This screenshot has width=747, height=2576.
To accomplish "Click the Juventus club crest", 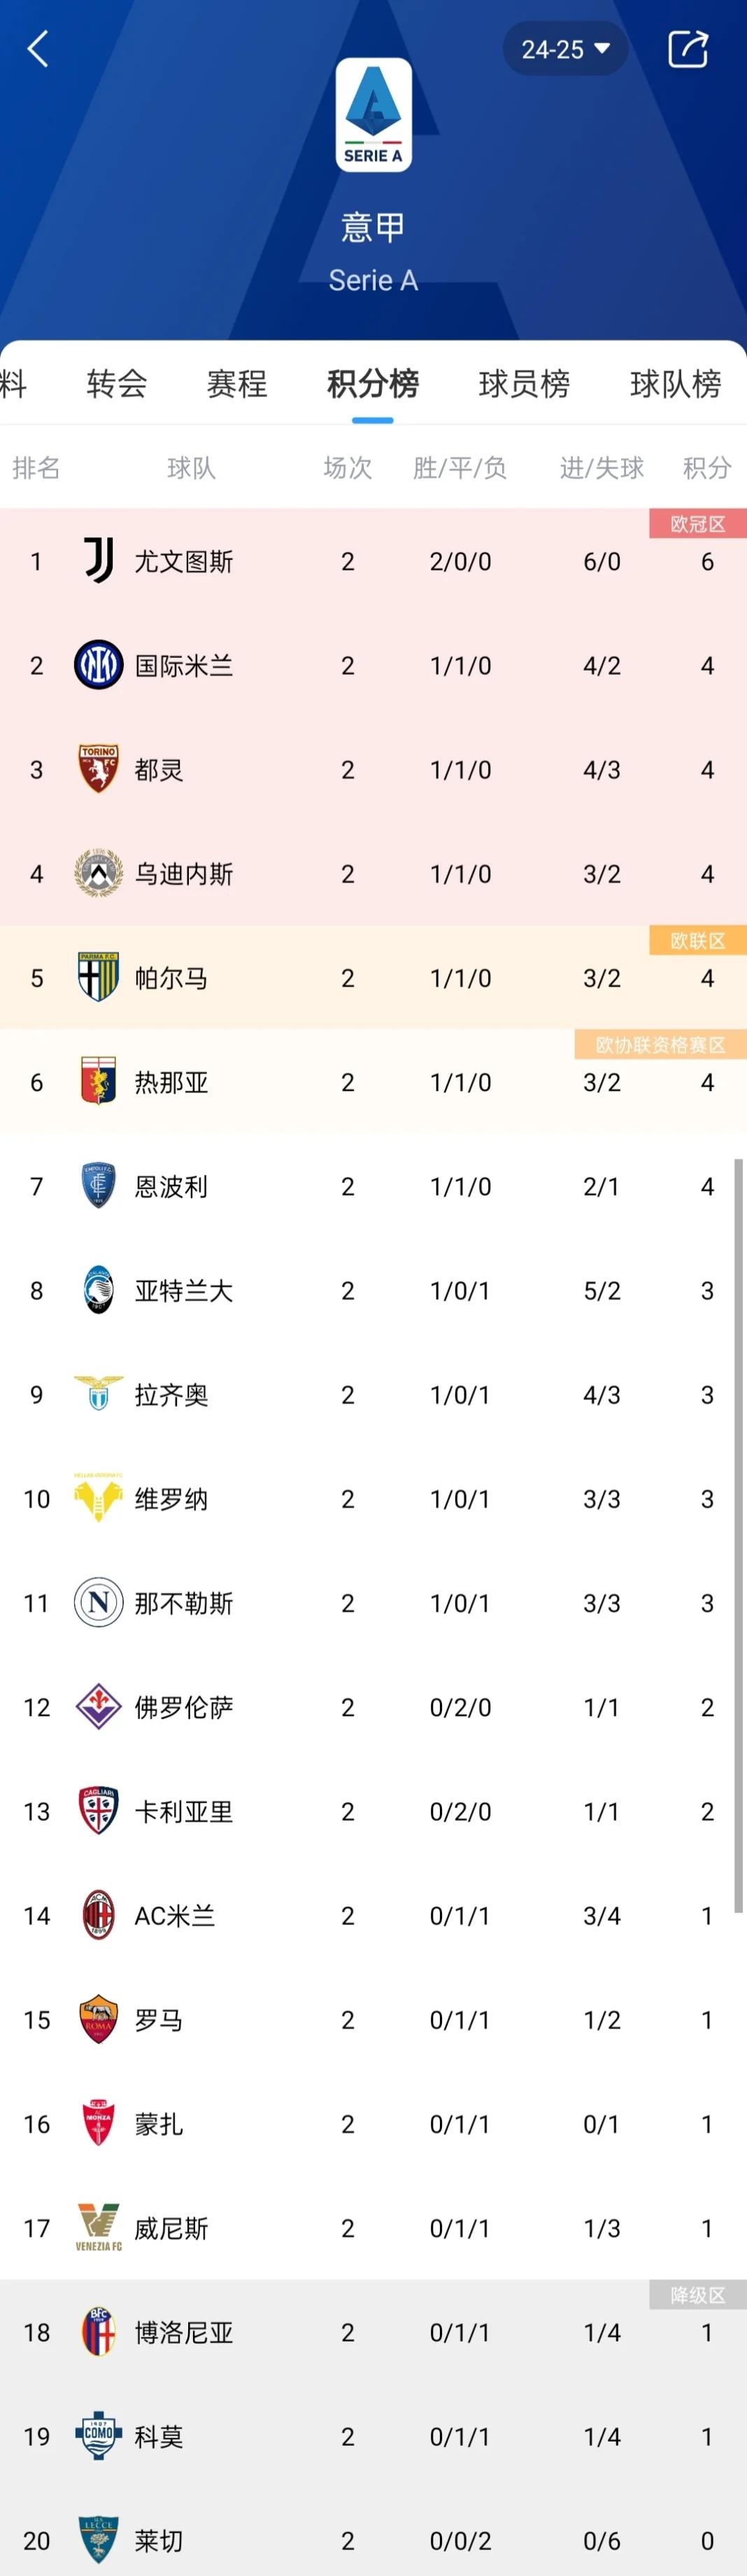I will (97, 562).
